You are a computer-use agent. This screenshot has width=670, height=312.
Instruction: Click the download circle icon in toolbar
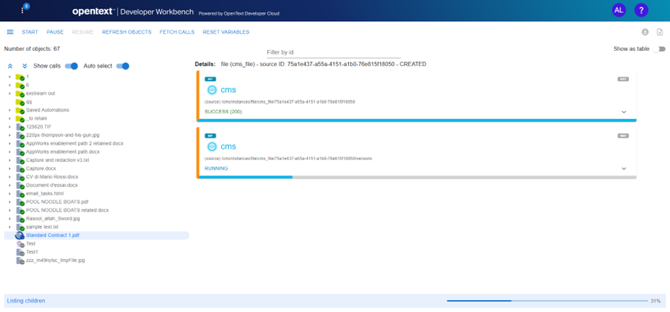coord(645,32)
